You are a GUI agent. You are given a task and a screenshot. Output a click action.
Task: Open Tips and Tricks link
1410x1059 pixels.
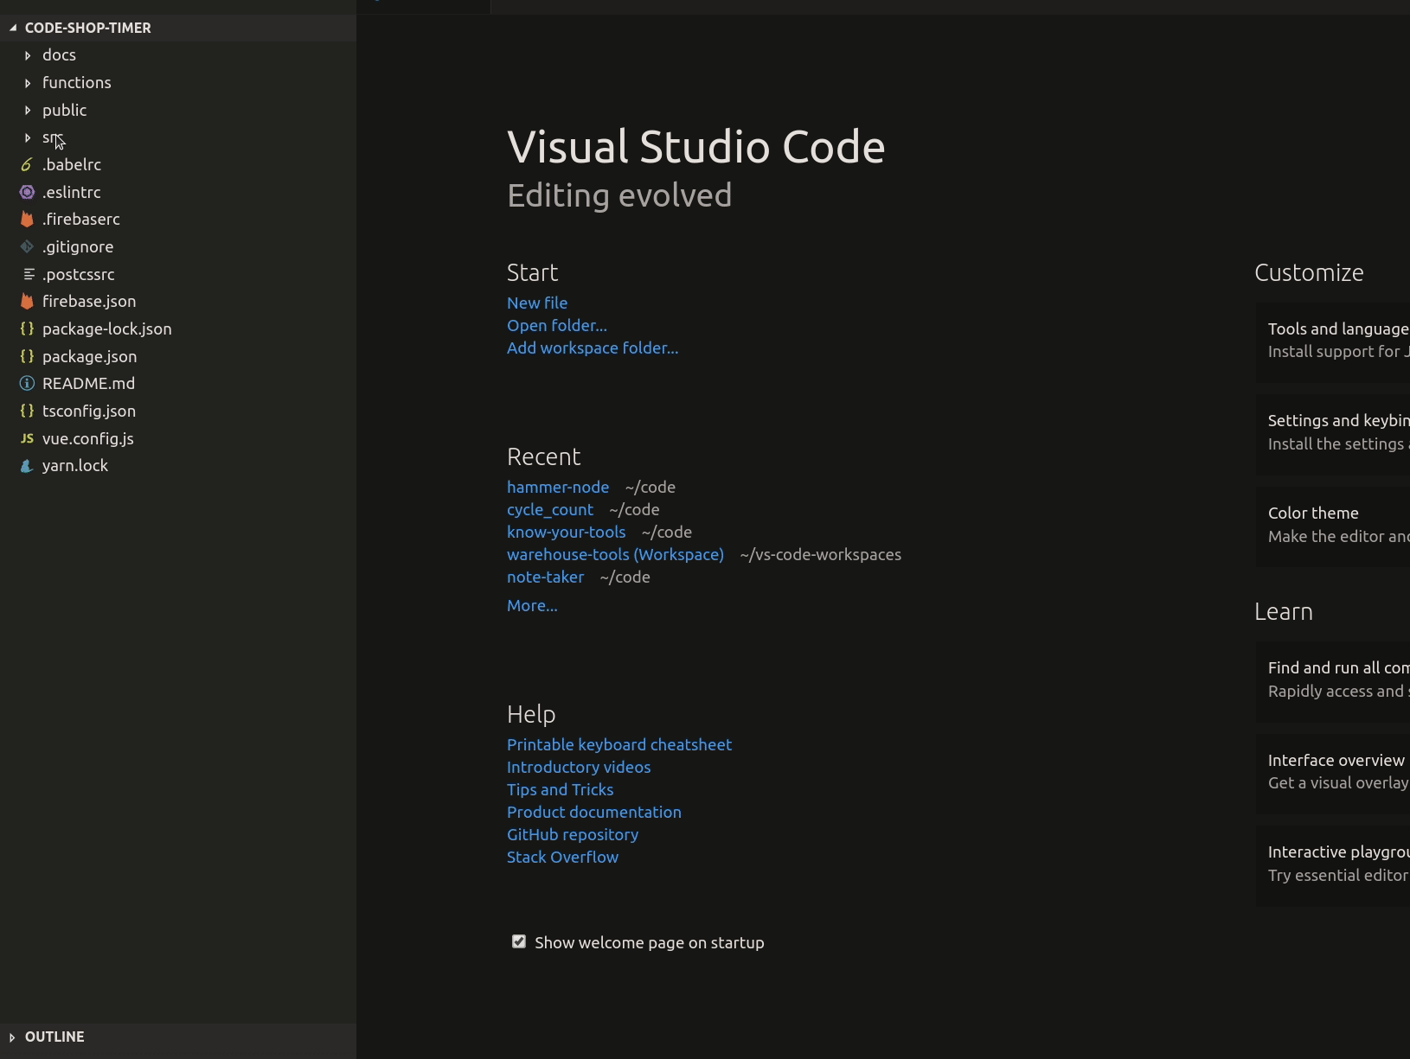tap(561, 789)
